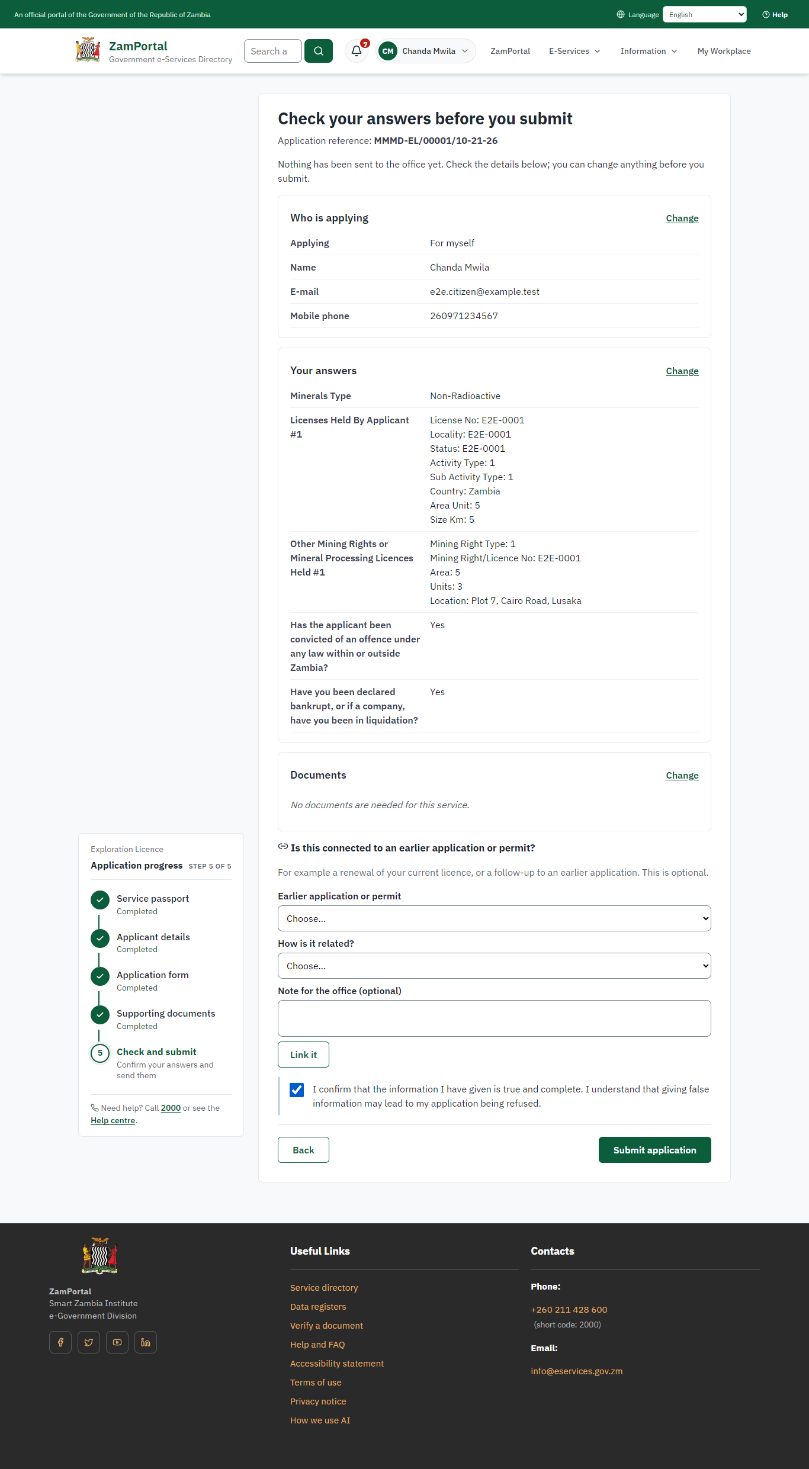Click +260 211 428 600 phone link
809x1469 pixels.
tap(569, 1310)
